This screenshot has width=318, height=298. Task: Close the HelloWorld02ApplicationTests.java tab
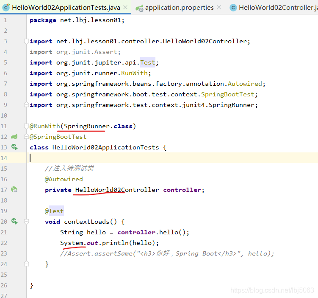point(125,7)
